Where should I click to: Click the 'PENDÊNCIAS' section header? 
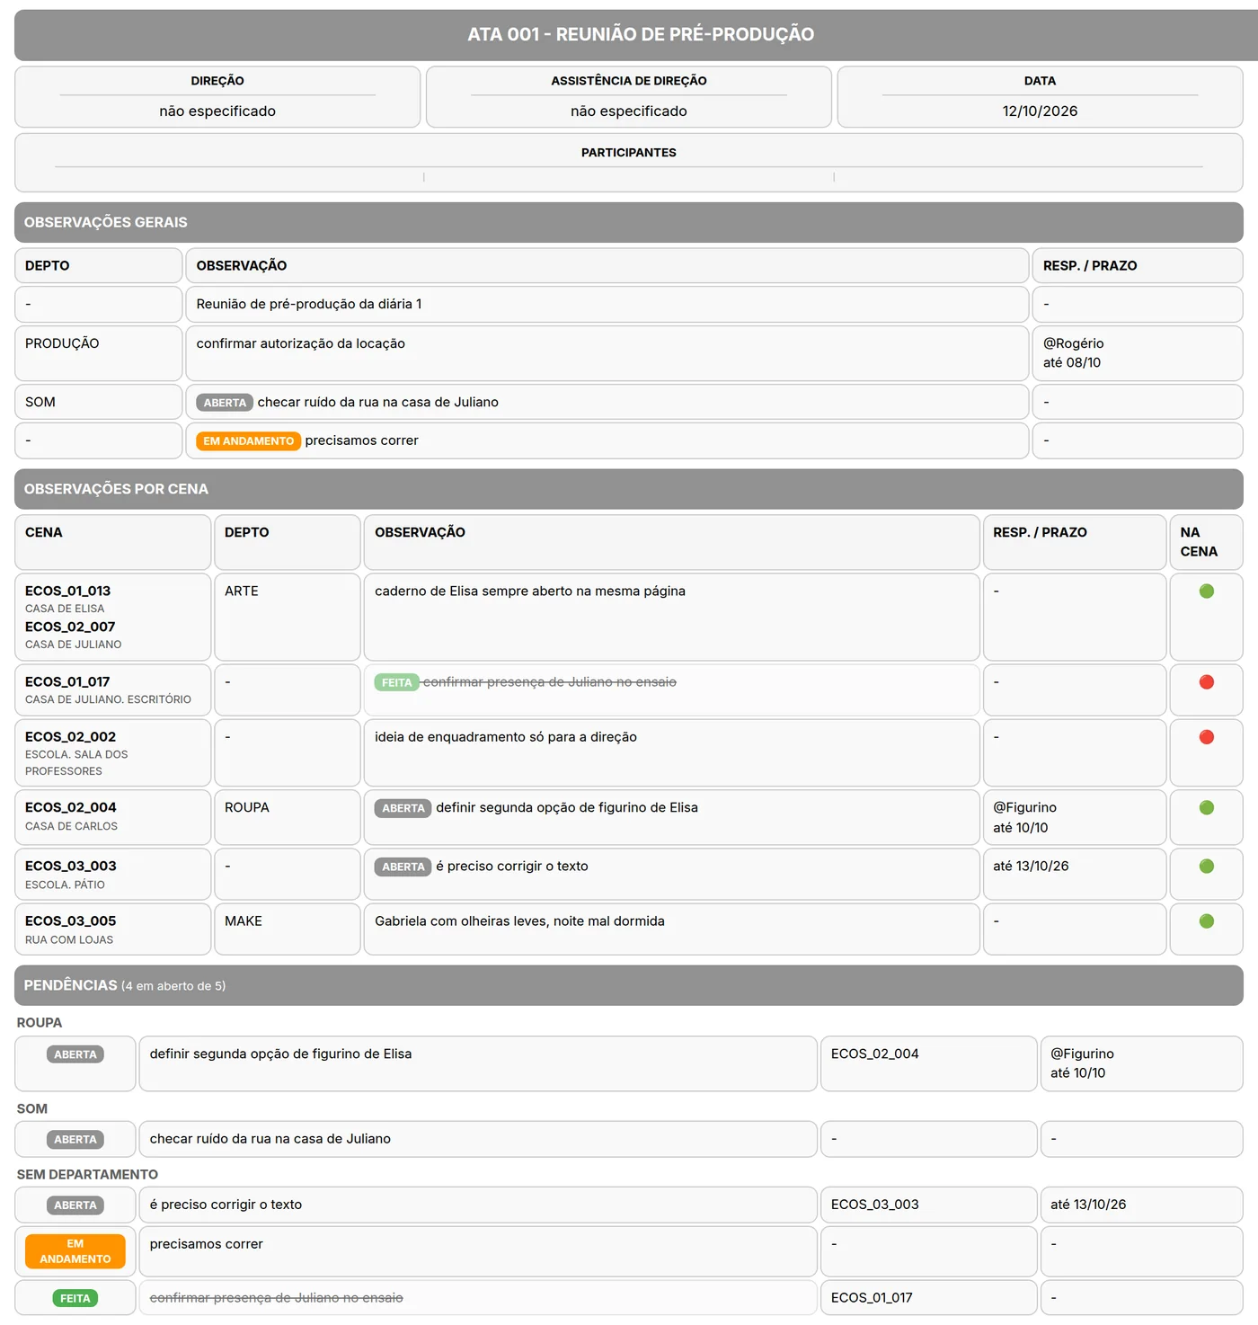(x=629, y=985)
